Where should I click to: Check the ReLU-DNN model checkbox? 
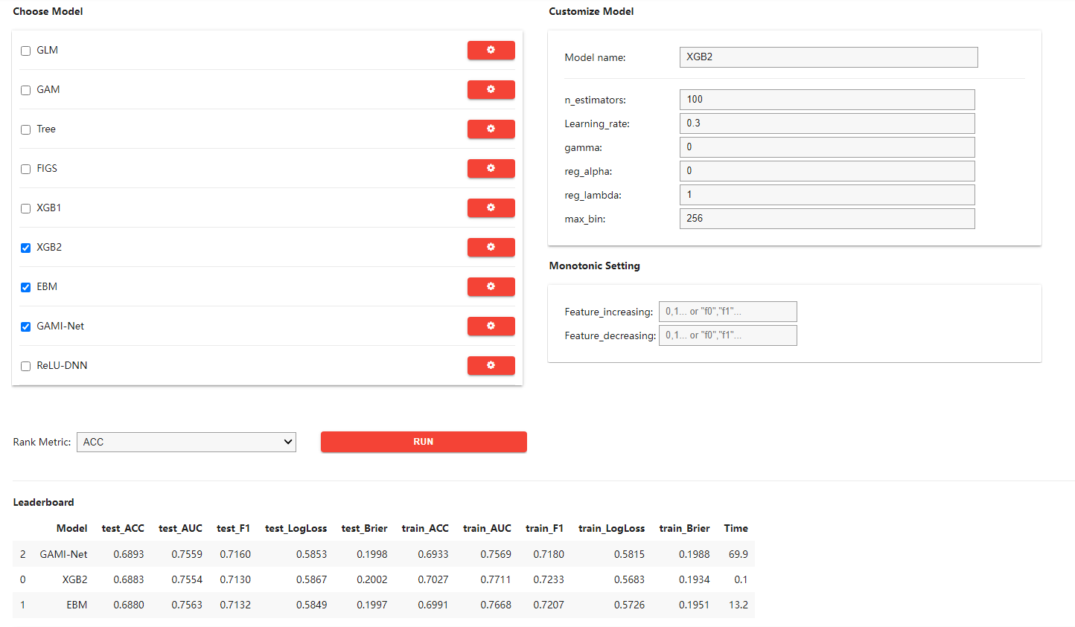26,366
